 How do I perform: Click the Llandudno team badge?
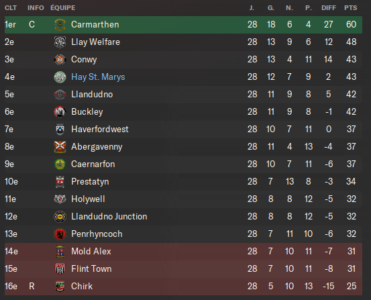click(60, 95)
